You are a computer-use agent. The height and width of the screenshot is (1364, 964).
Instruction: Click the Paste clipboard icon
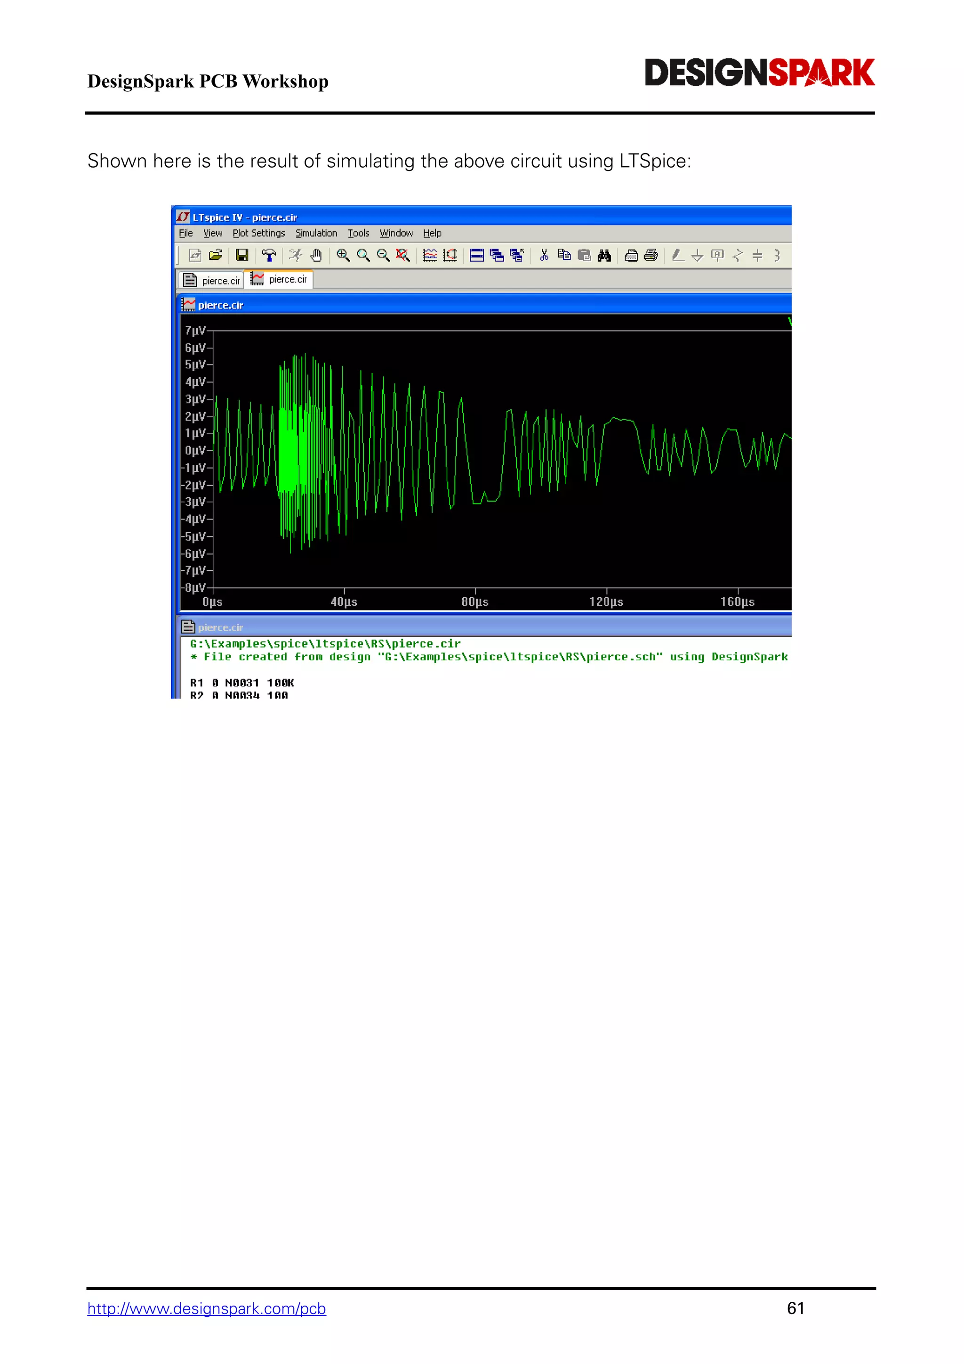[x=584, y=255]
